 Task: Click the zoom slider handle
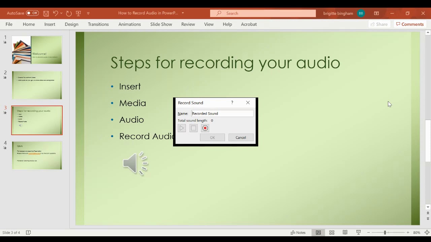coord(385,233)
